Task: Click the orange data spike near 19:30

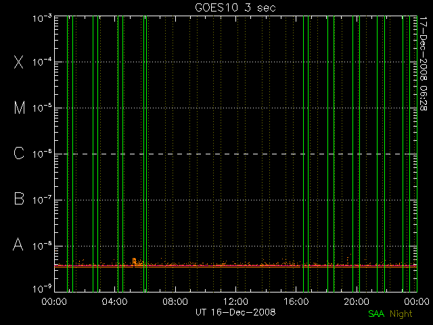Action: point(348,259)
